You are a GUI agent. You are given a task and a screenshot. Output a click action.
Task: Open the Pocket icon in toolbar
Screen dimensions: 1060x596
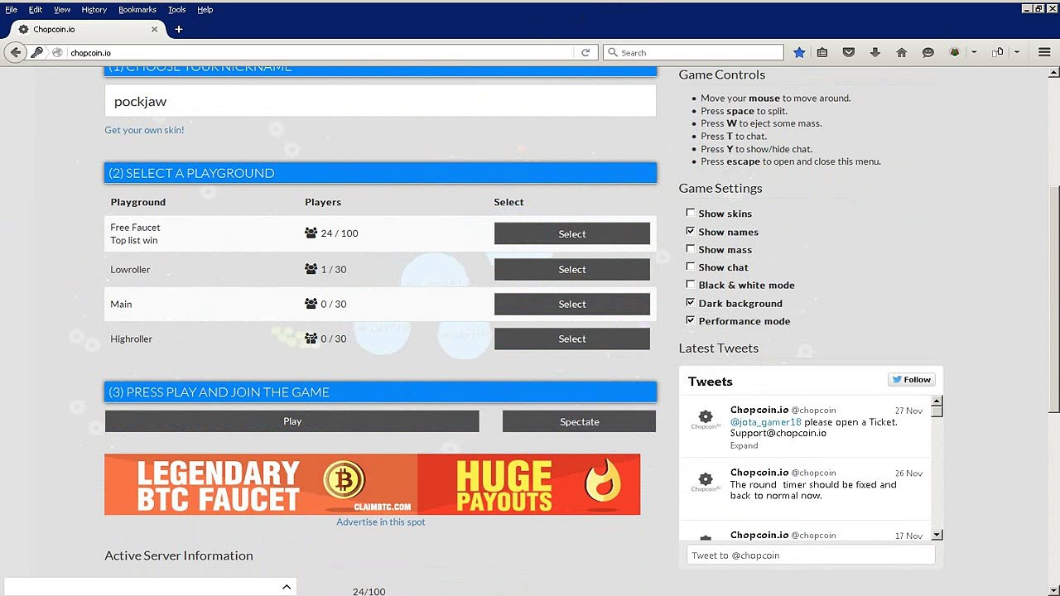coord(849,52)
